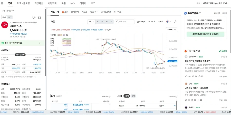The image size is (231, 116).
Task: Click 주주인증하고 실시간으로 소통하기 button
Action: [205, 34]
